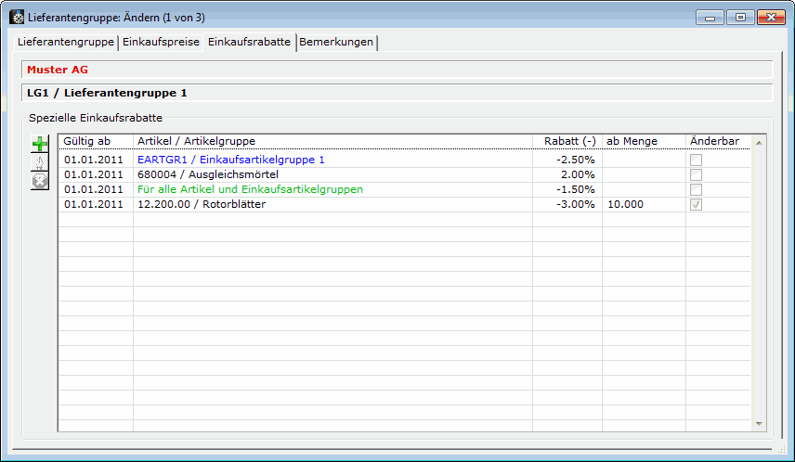Toggle Änderbar checkbox for EARTGR1 row
795x462 pixels.
(x=695, y=160)
